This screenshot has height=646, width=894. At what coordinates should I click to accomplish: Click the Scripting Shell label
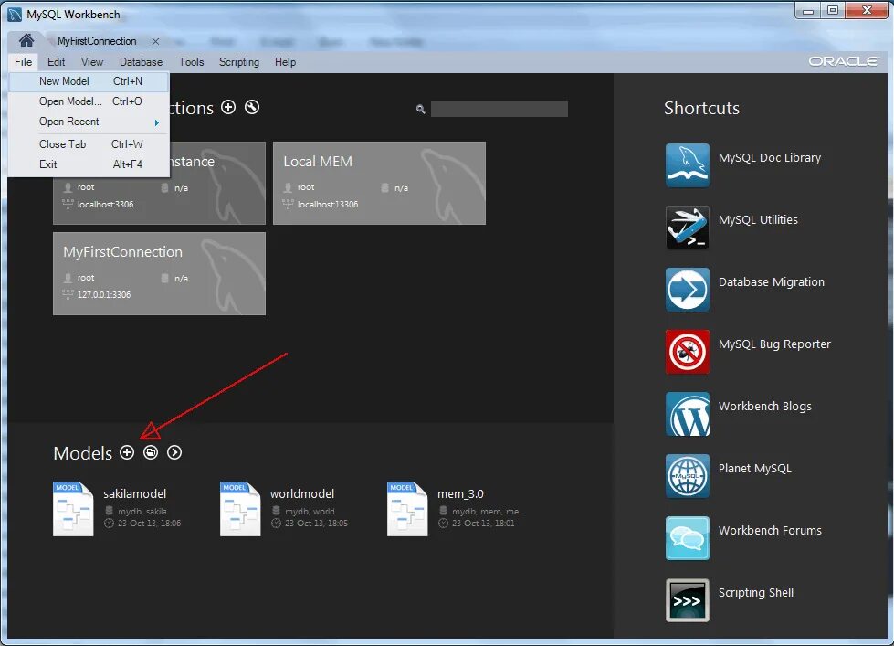pos(755,593)
